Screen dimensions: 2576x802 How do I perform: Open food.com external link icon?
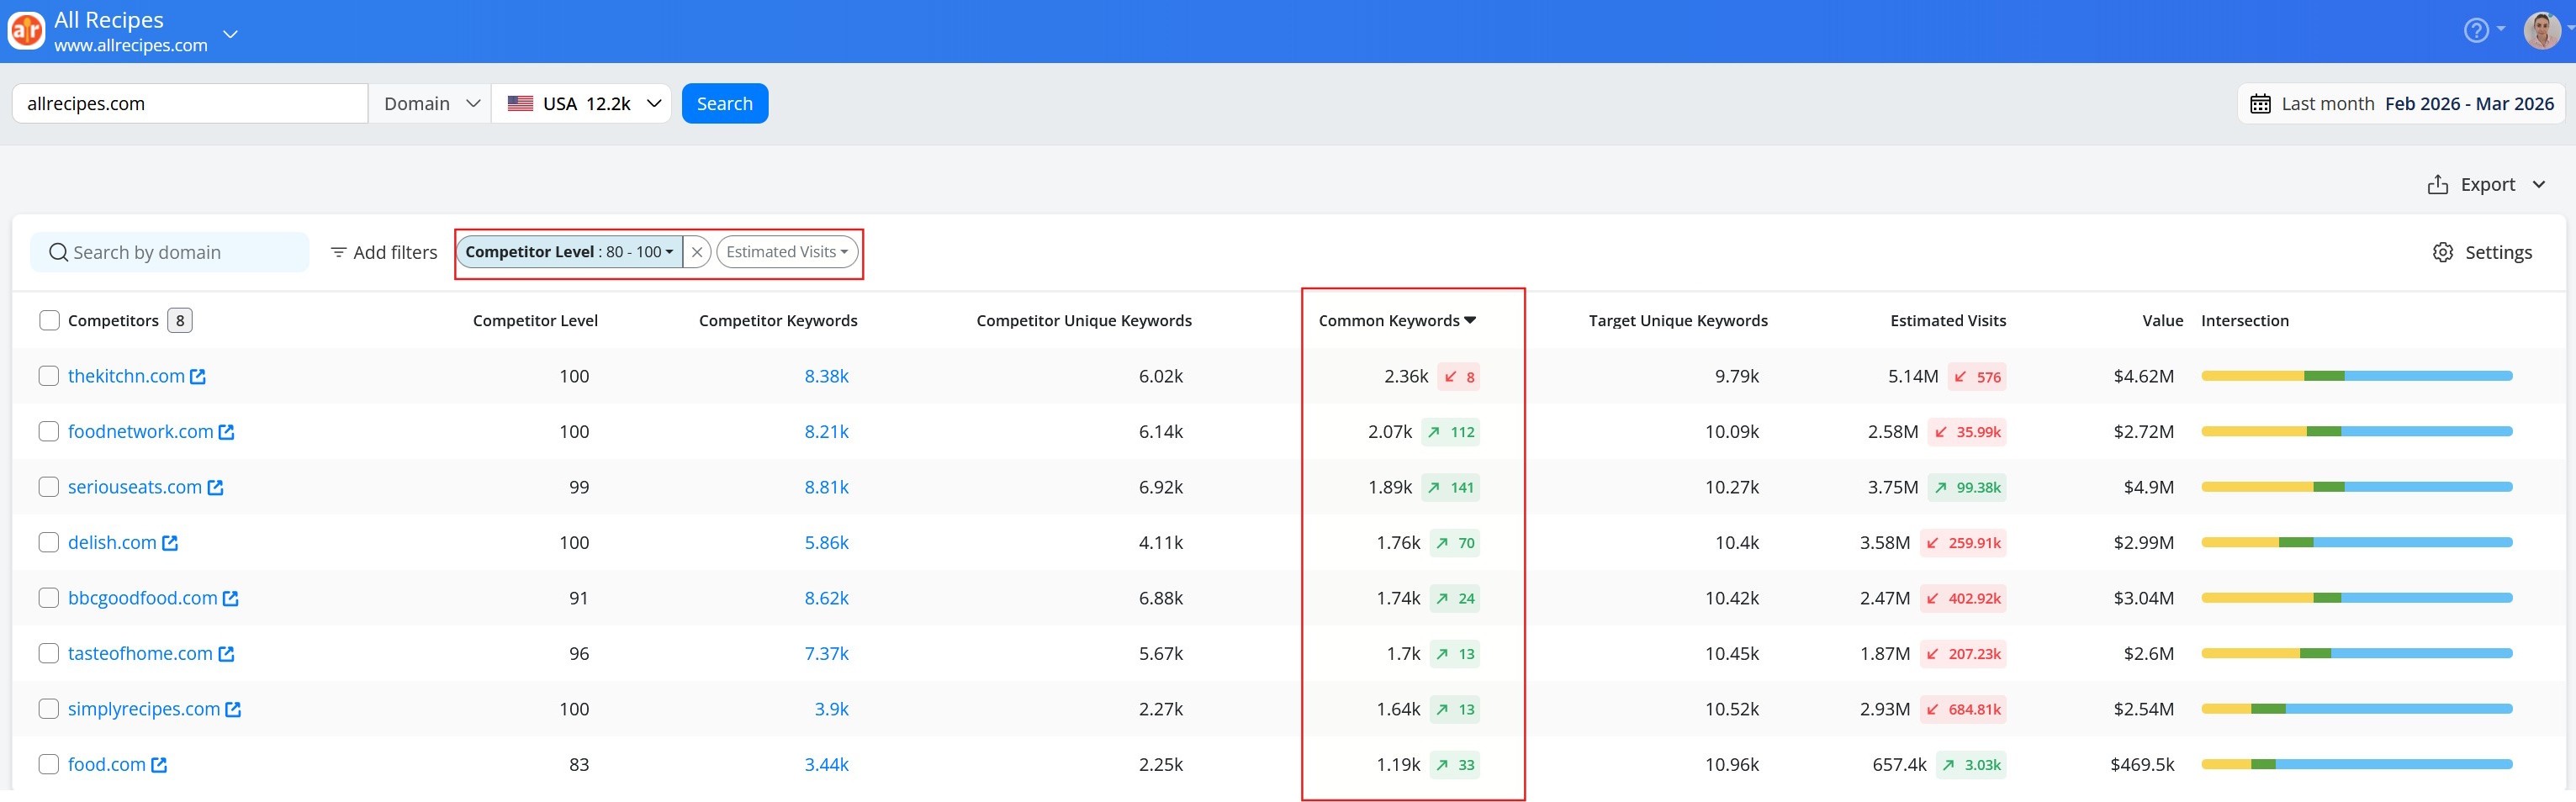[x=159, y=765]
